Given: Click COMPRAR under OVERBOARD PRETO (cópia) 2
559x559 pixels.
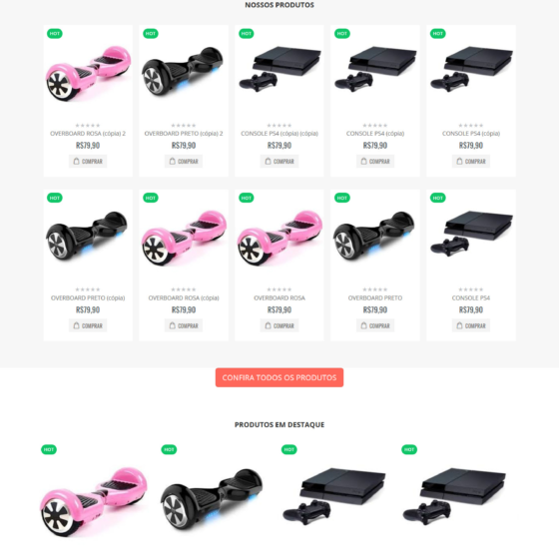Looking at the screenshot, I should coord(184,161).
